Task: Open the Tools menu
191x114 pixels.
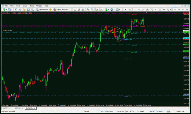Action: click(x=32, y=6)
